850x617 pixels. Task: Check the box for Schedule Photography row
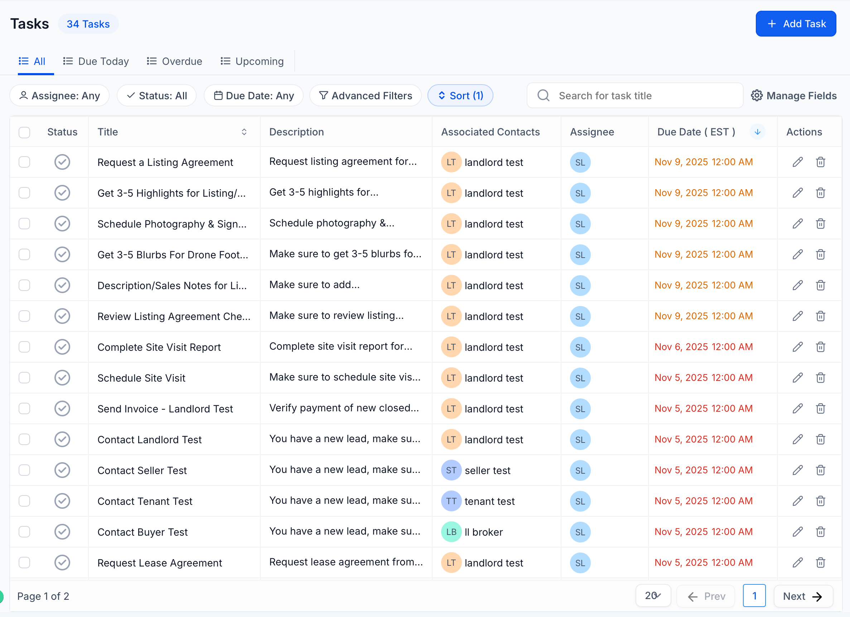[24, 224]
